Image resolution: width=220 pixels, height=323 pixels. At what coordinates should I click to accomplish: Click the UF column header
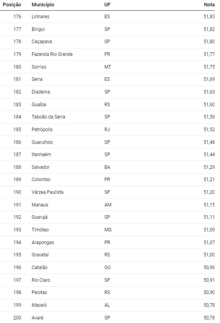107,4
